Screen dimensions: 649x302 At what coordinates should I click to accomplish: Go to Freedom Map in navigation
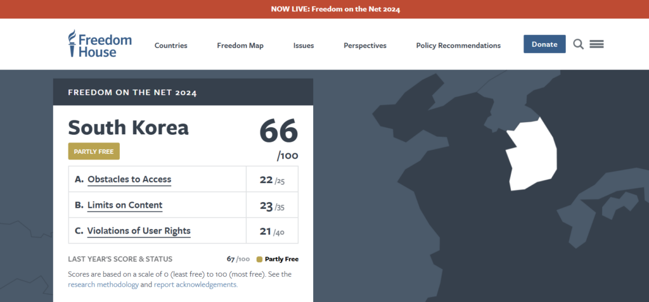click(240, 46)
